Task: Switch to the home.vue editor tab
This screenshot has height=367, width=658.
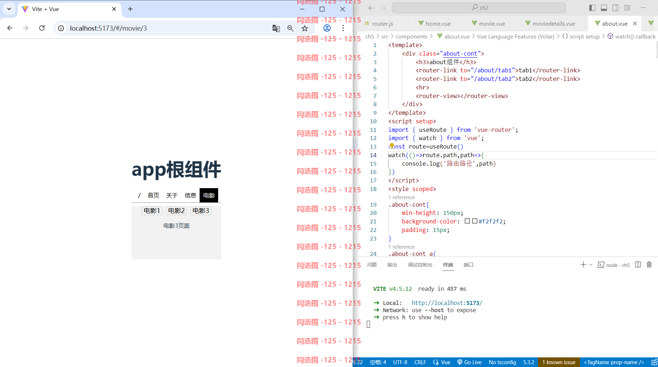Action: pos(438,24)
